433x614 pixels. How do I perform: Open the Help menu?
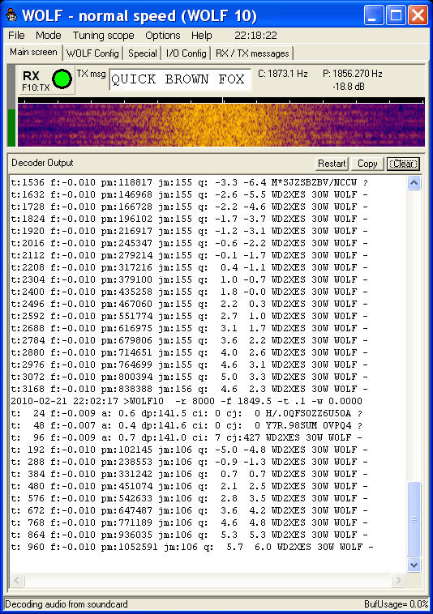201,36
